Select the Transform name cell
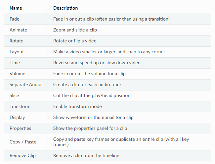 coord(26,107)
